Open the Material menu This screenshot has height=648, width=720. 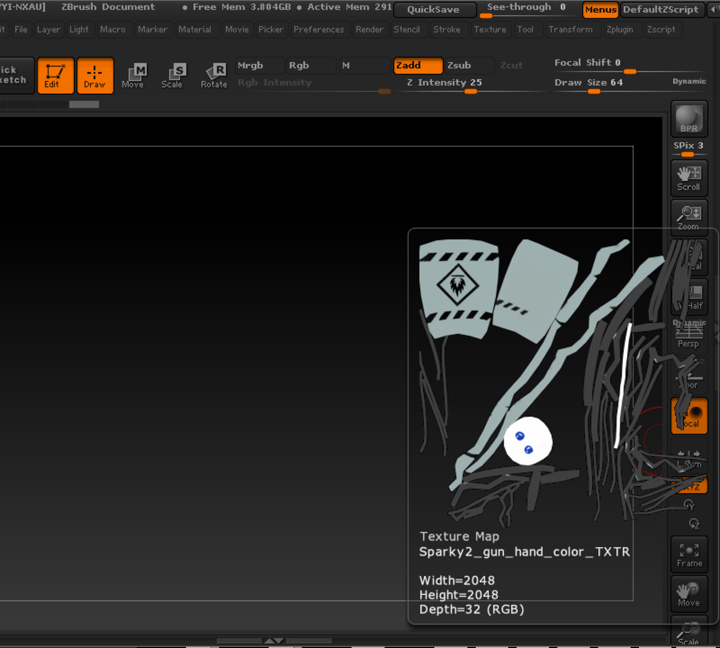pyautogui.click(x=195, y=29)
